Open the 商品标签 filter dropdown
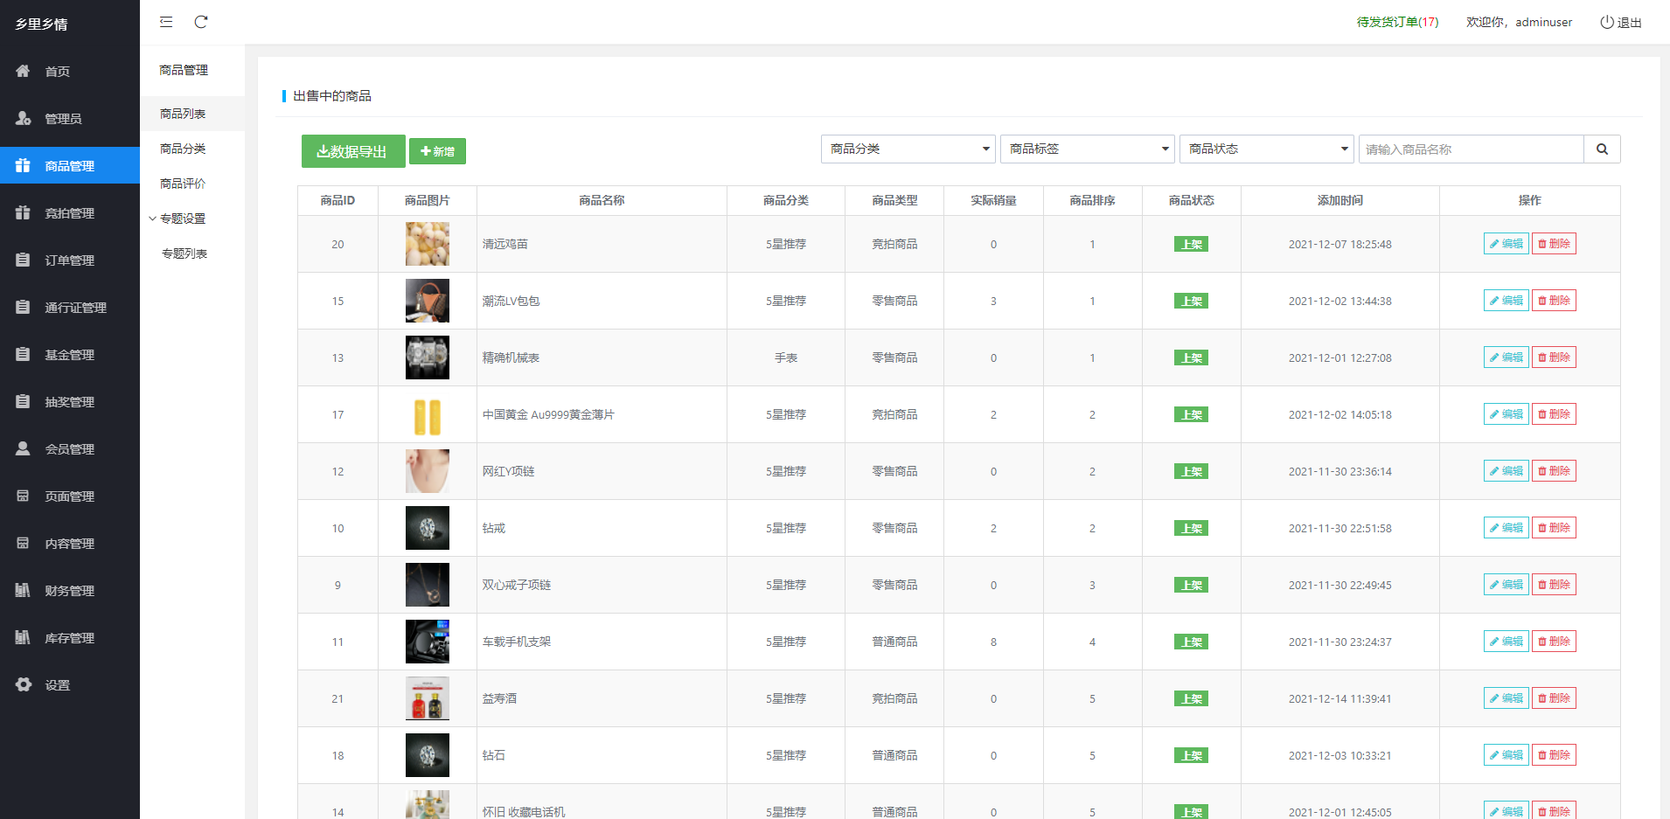Screen dimensions: 1670x819 click(1088, 149)
